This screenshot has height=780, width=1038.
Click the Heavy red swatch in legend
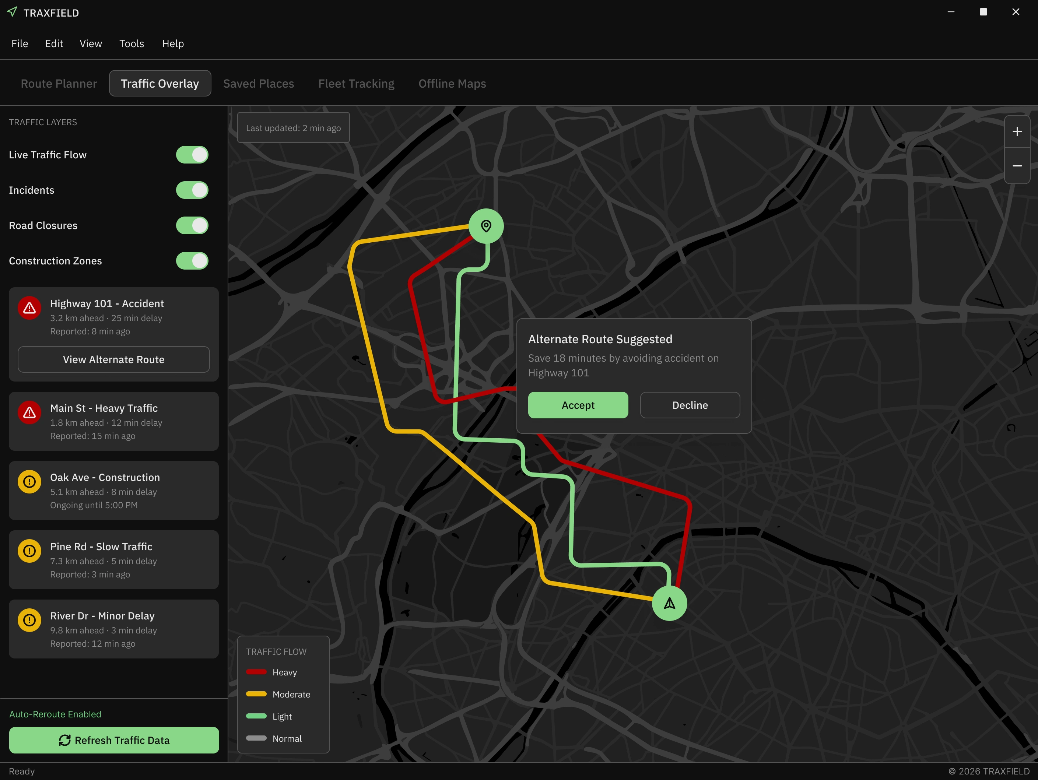click(256, 672)
